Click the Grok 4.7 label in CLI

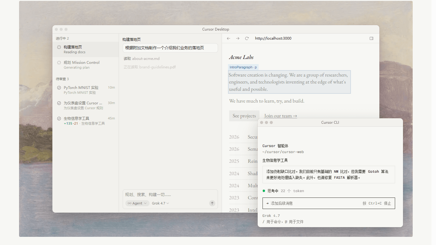[271, 216]
